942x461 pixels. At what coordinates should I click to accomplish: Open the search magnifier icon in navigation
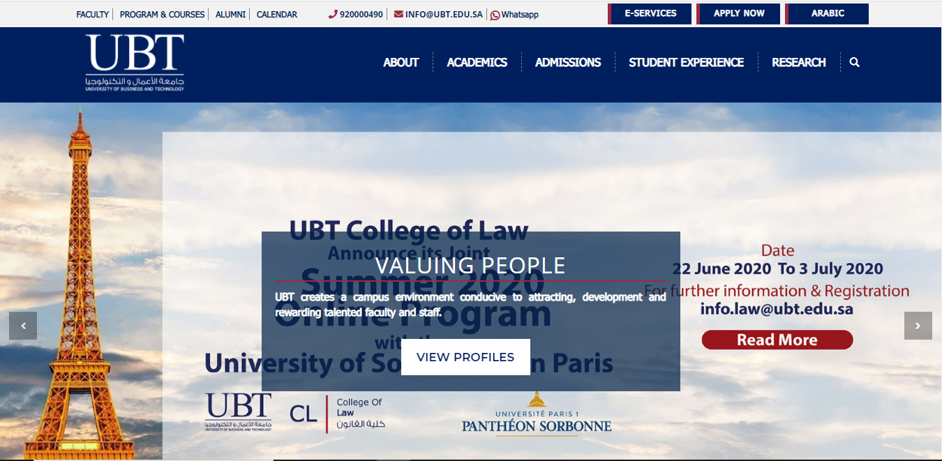point(854,62)
